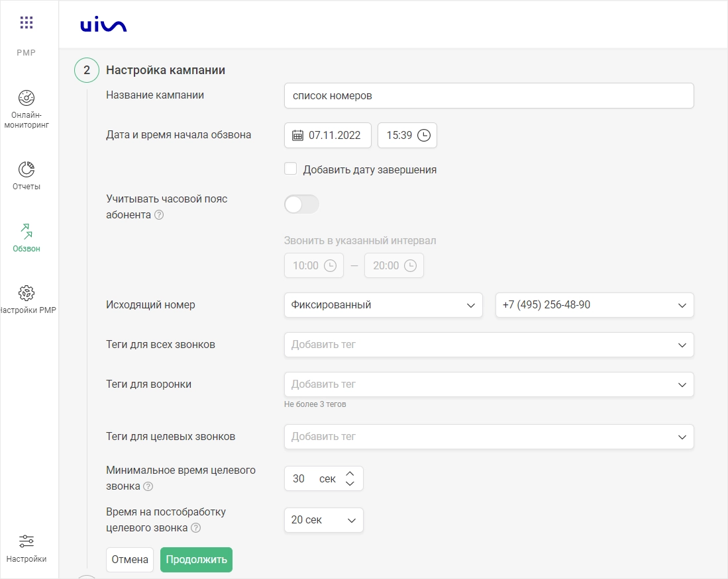Open Отчеты sidebar section
This screenshot has height=579, width=728.
pyautogui.click(x=26, y=176)
